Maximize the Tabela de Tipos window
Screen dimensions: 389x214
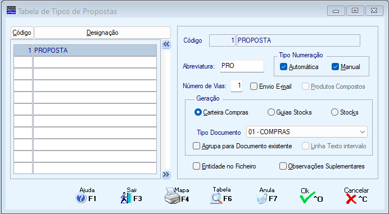pyautogui.click(x=355, y=11)
